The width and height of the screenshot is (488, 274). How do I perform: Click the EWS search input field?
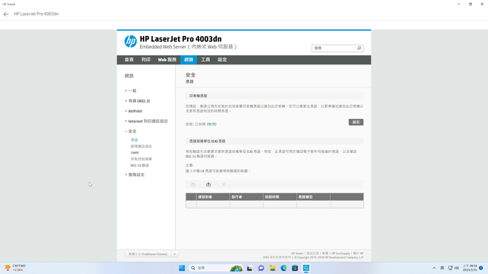334,48
